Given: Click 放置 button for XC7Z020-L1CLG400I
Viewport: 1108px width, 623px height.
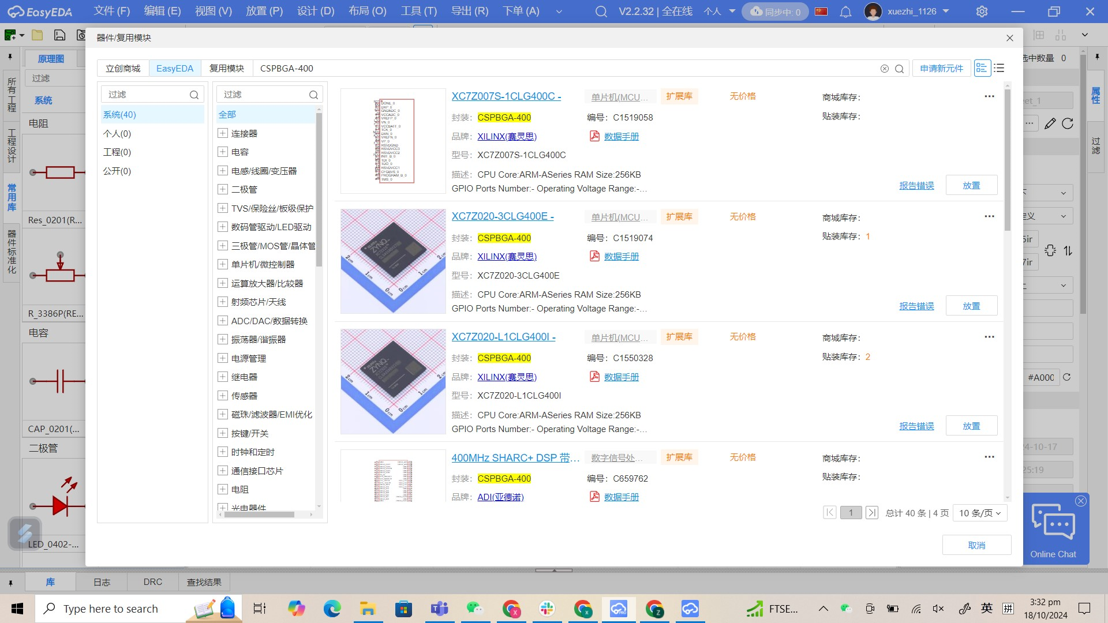Looking at the screenshot, I should pyautogui.click(x=971, y=426).
